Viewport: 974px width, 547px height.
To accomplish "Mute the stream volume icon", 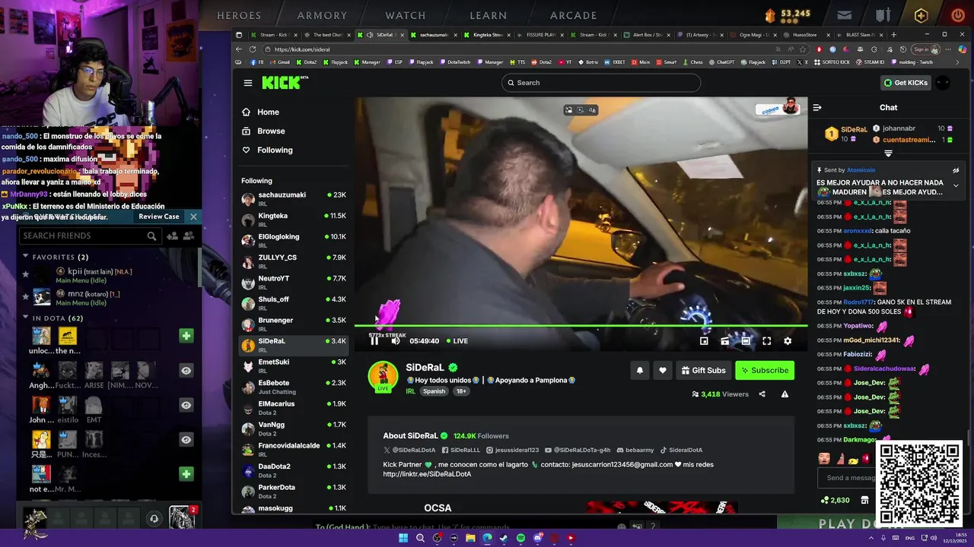I will (395, 341).
